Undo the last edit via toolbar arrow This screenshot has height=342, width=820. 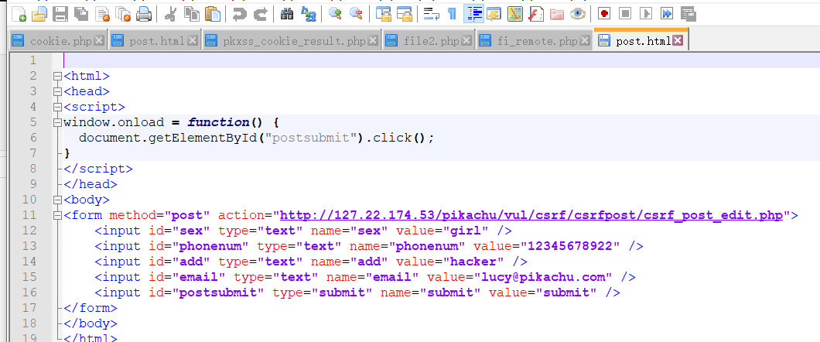point(240,14)
